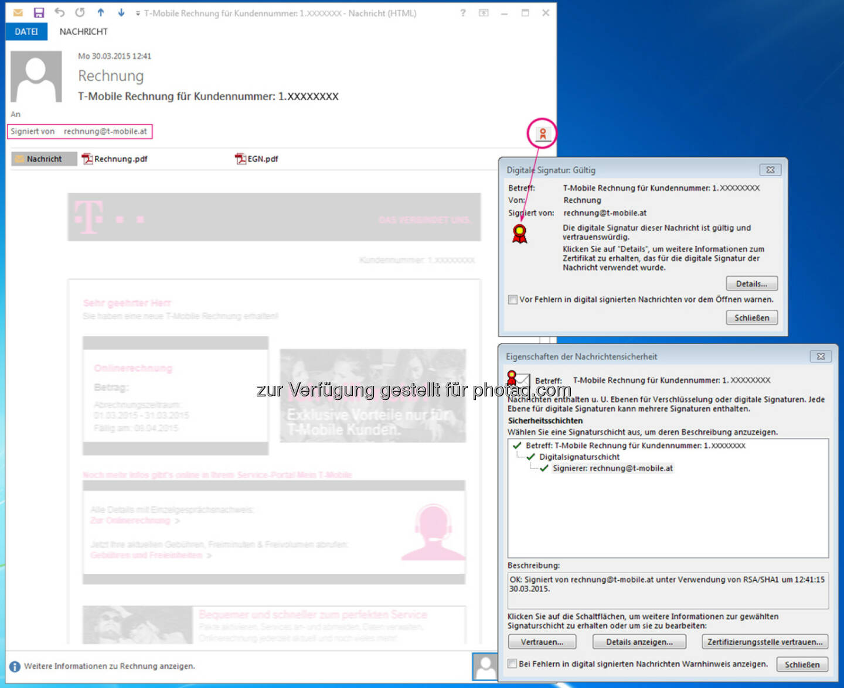Click the digital signature ribbon icon in header
The height and width of the screenshot is (688, 844).
pos(543,134)
